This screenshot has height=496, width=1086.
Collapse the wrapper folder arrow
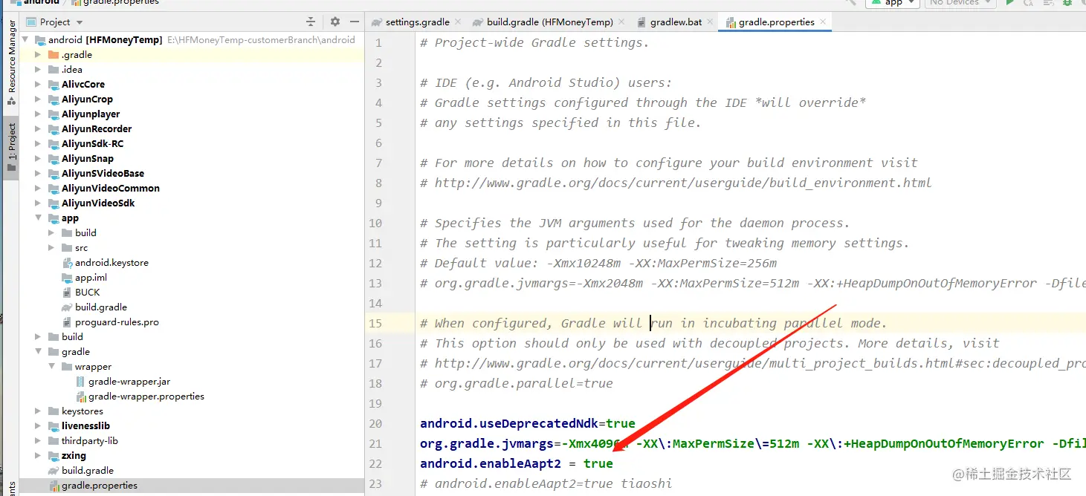pos(51,367)
